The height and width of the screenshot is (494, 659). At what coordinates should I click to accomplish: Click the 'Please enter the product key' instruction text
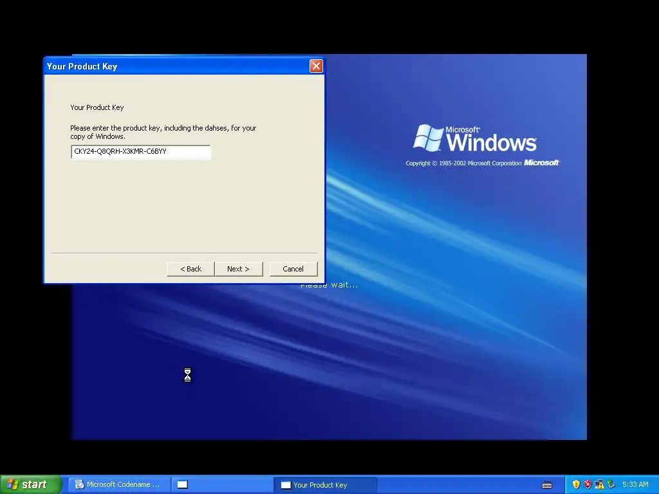click(x=163, y=132)
